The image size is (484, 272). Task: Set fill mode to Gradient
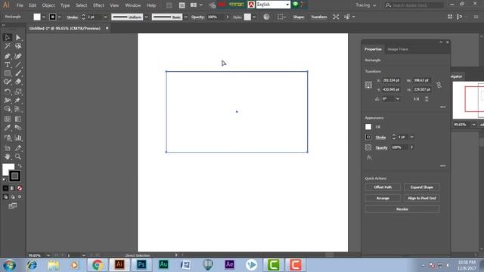[12, 188]
